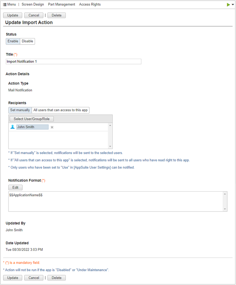This screenshot has width=236, height=285.
Task: Set status to Disable
Action: [27, 41]
